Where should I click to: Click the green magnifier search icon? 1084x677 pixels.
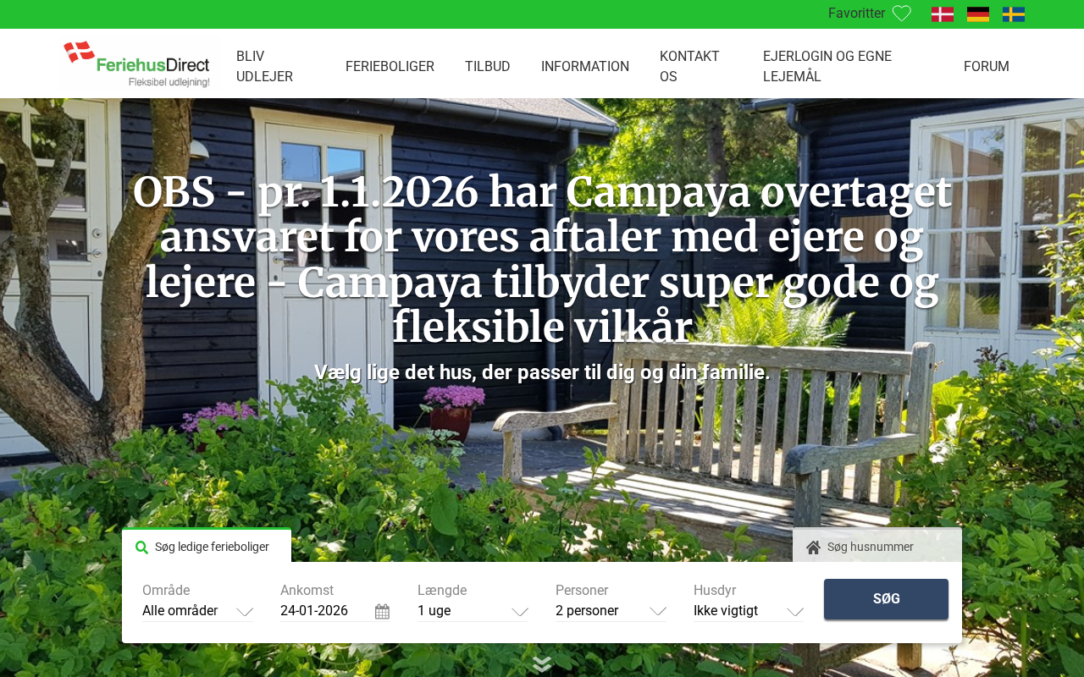point(141,548)
